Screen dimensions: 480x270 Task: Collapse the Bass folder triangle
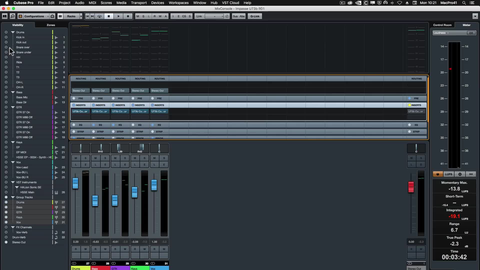coord(13,92)
